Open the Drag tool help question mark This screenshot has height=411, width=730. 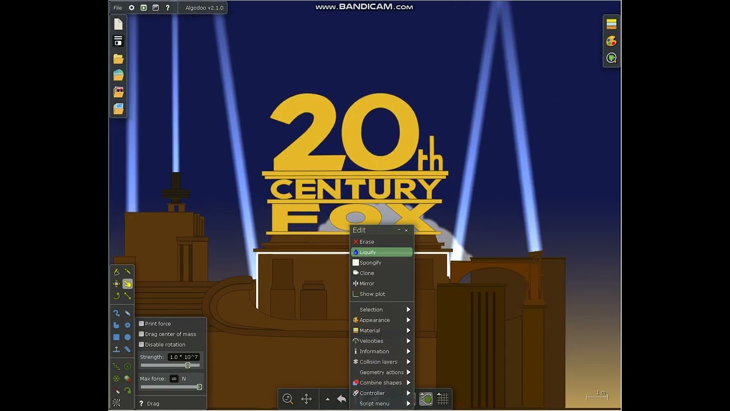(141, 404)
